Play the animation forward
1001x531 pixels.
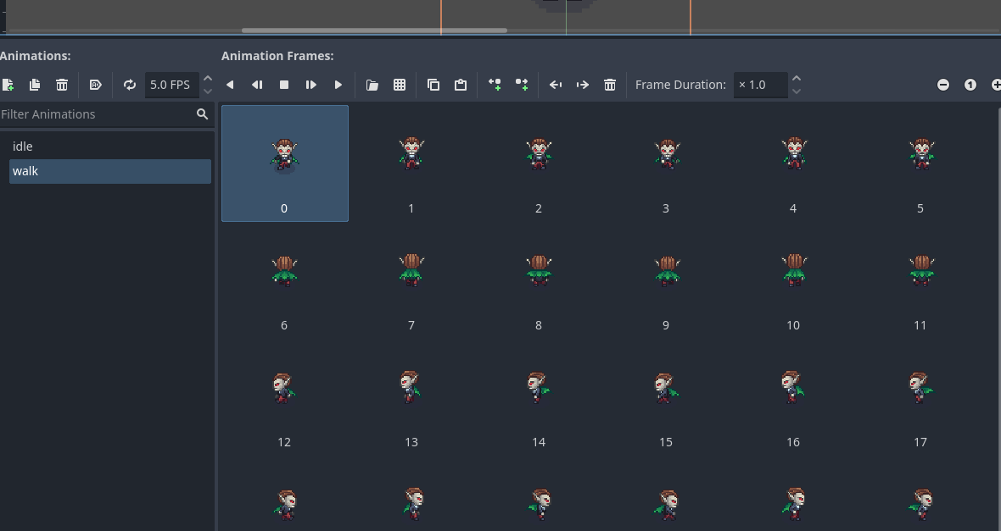tap(338, 85)
